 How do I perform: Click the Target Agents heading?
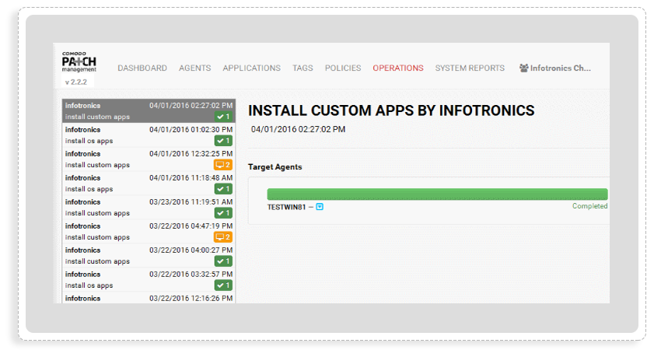[275, 167]
